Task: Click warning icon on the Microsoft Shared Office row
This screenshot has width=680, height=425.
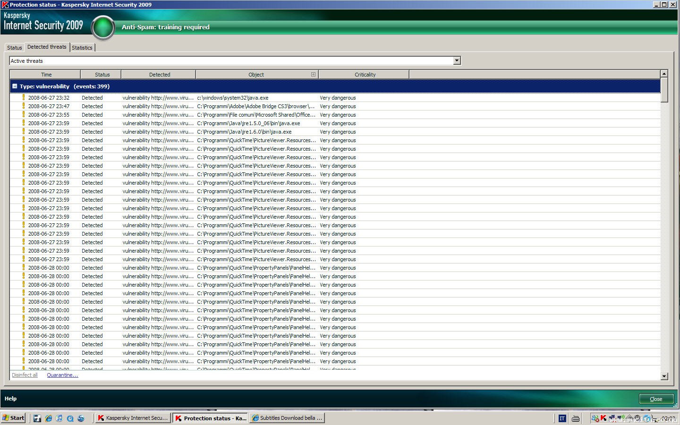Action: (24, 115)
